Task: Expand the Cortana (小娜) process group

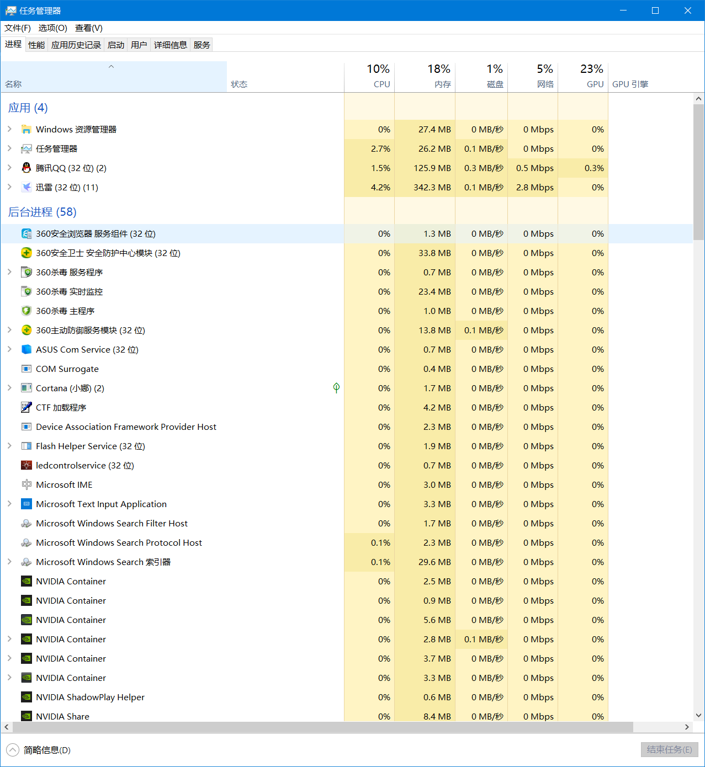Action: 9,388
